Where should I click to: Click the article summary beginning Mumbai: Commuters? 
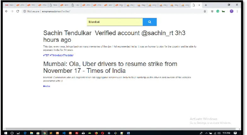[x=117, y=79]
